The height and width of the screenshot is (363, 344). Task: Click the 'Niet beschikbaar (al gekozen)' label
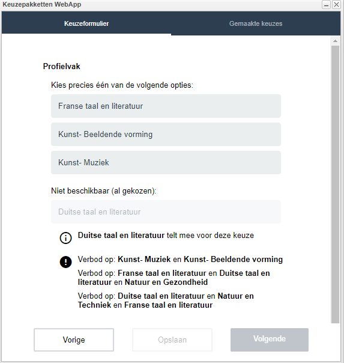coord(104,191)
